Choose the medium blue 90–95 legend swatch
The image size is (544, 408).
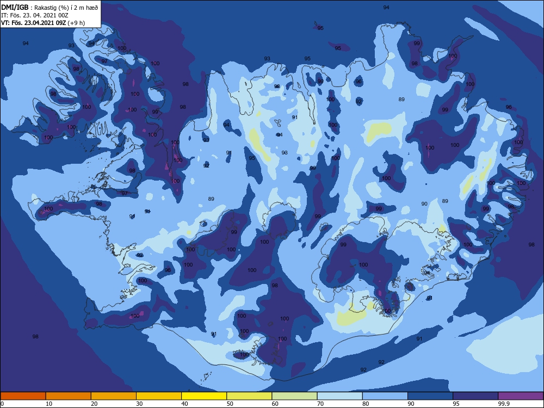(x=430, y=396)
